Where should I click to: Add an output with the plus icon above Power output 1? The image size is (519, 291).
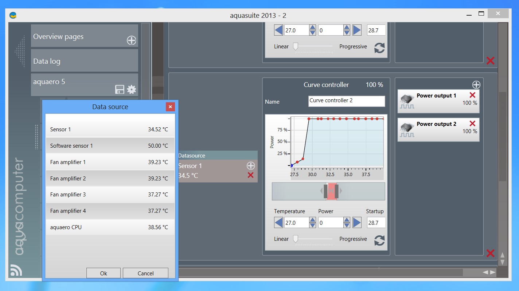(x=476, y=85)
